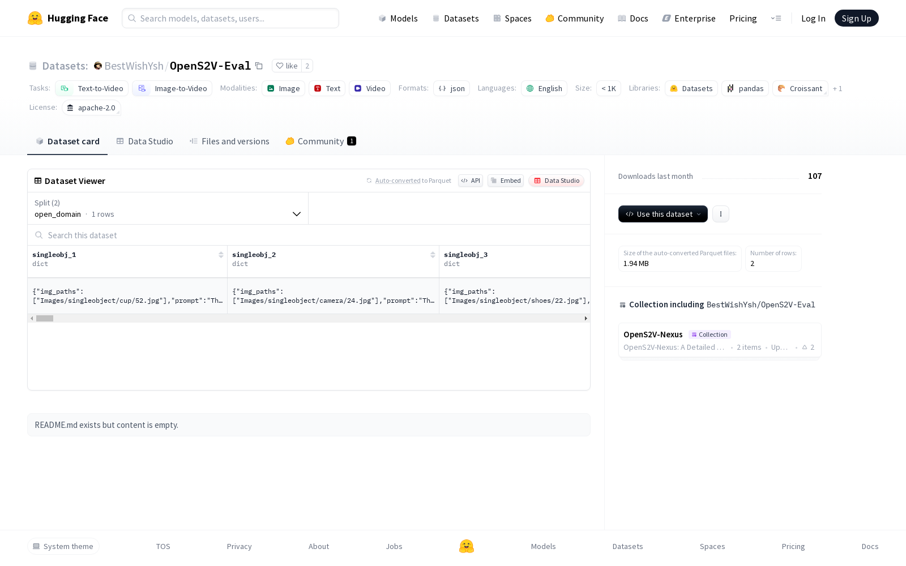Expand the +1 more libraries tag

[x=837, y=88]
